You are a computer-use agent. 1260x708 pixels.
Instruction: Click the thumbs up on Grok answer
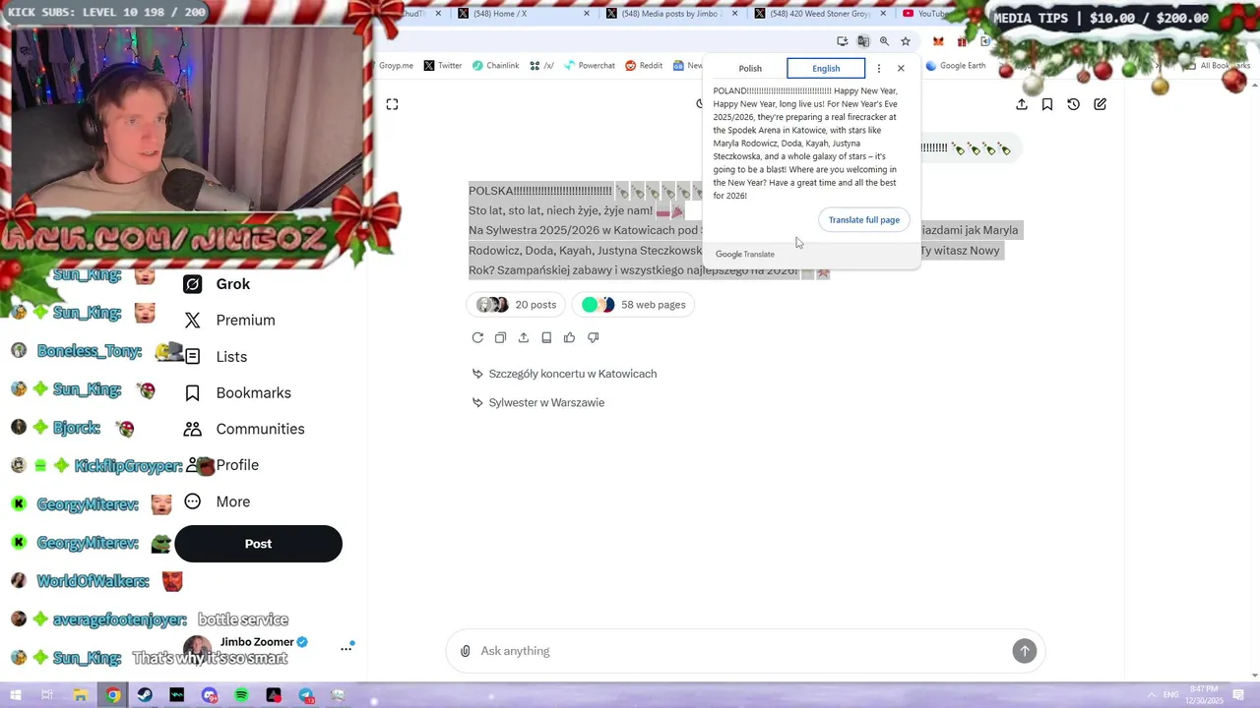point(569,337)
